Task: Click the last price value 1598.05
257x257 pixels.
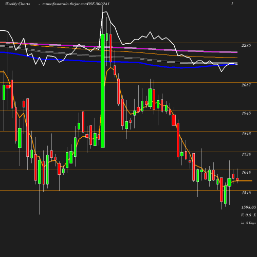Action: point(249,207)
